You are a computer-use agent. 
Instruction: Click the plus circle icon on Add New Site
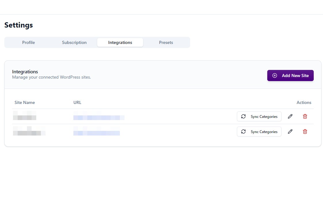coord(274,75)
